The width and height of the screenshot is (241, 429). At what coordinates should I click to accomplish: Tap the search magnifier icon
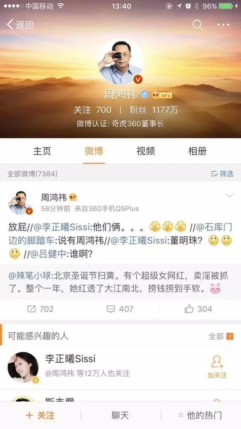(x=197, y=25)
